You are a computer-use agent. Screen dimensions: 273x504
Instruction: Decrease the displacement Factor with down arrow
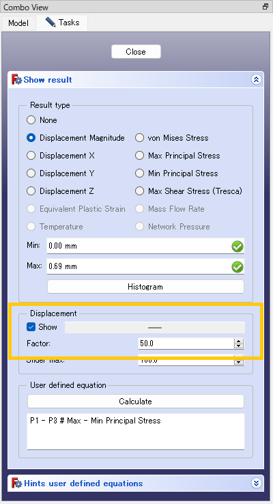click(x=239, y=346)
